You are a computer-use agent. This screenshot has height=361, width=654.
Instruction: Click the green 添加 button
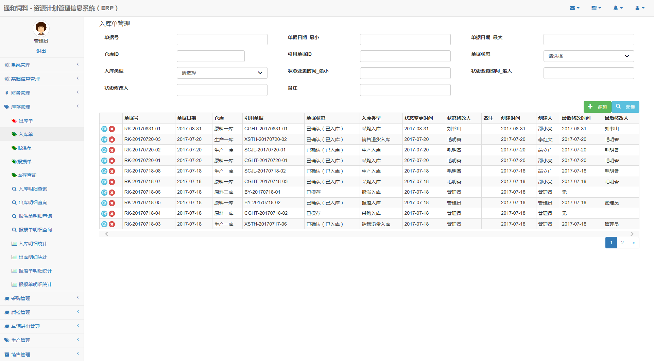pyautogui.click(x=597, y=107)
